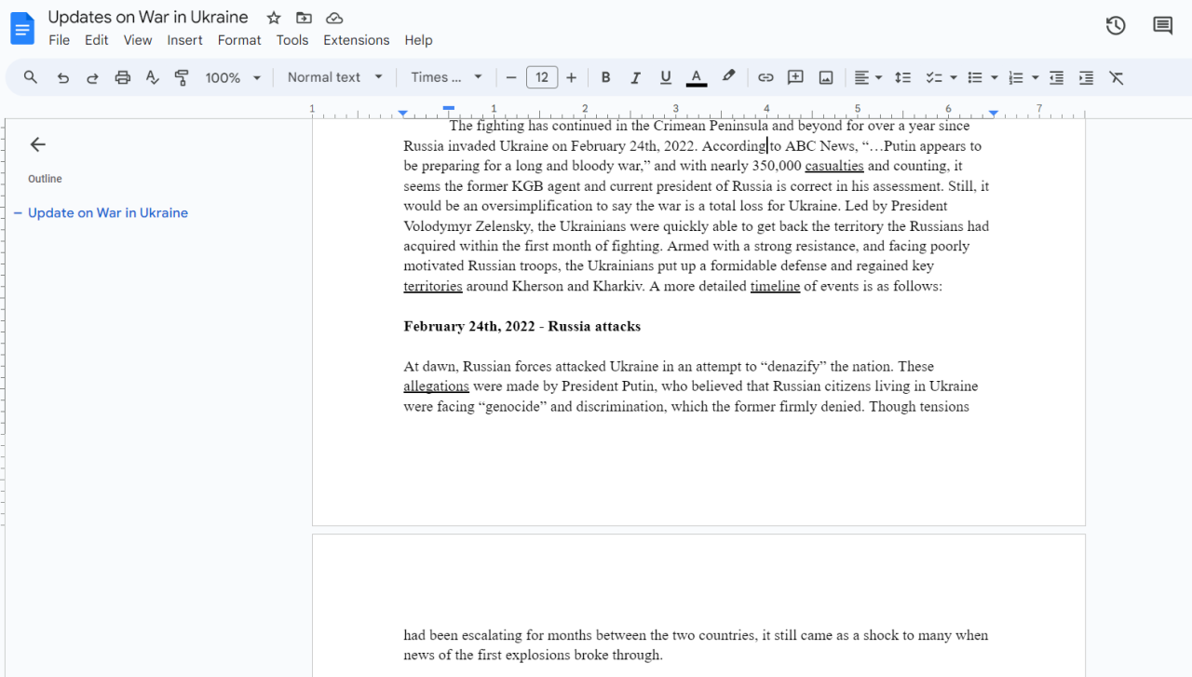Toggle bold formatting
Viewport: 1192px width, 677px height.
[605, 78]
